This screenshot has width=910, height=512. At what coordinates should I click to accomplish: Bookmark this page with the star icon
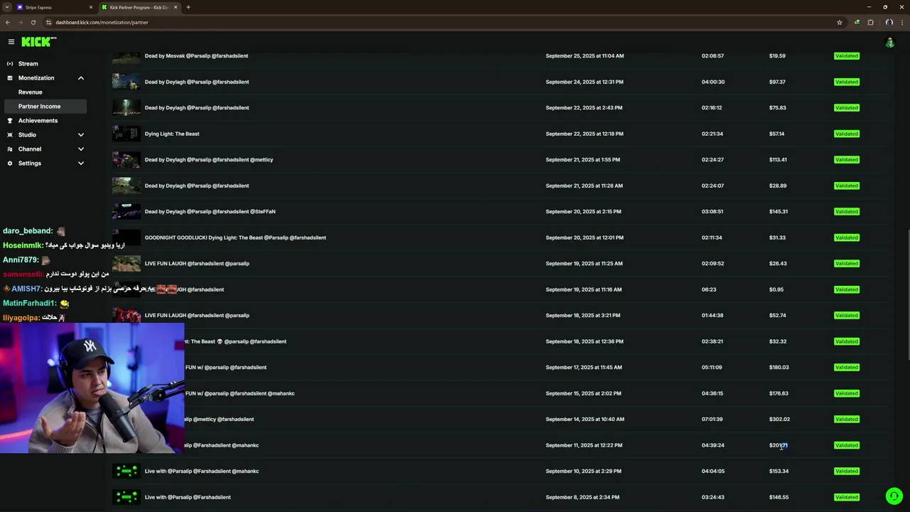(x=840, y=22)
